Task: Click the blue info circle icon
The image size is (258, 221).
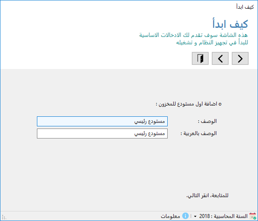Action: (185, 216)
